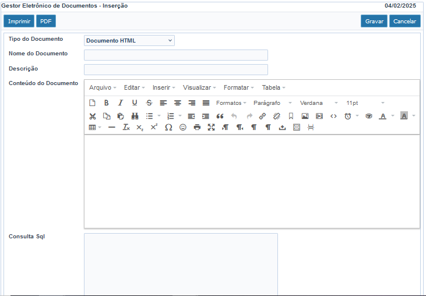Open the Inserir menu
Image resolution: width=426 pixels, height=296 pixels.
pyautogui.click(x=164, y=87)
